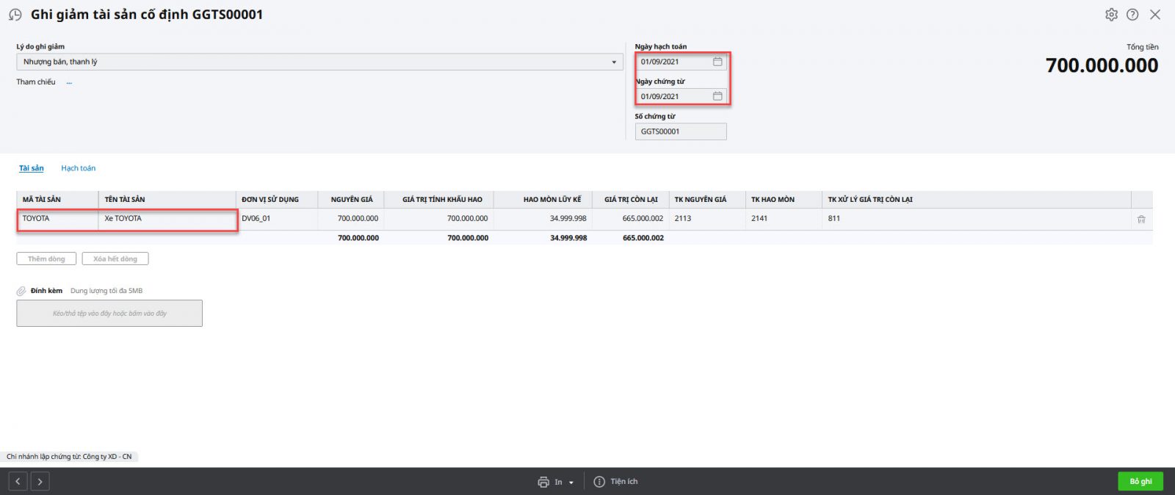Expand the Lý do ghi giảm dropdown

614,62
